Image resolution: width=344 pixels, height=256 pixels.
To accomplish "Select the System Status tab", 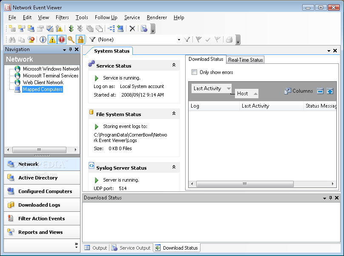I will point(112,51).
